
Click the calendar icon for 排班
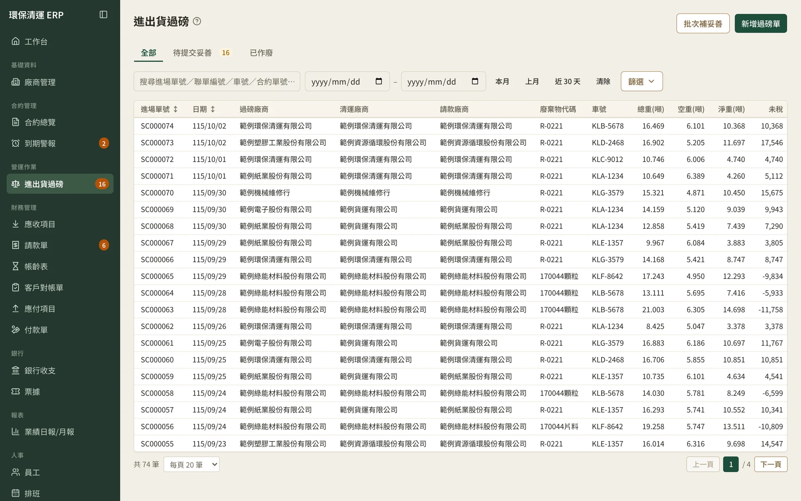(x=15, y=493)
